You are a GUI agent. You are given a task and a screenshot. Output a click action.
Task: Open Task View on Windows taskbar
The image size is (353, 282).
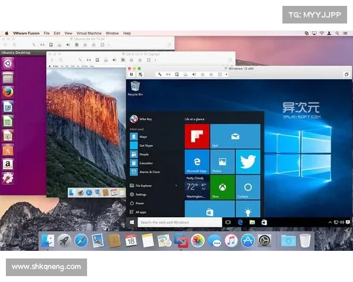(x=228, y=222)
